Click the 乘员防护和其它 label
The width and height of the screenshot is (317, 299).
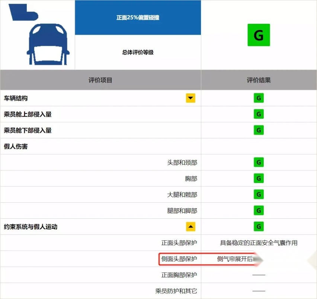tap(176, 291)
